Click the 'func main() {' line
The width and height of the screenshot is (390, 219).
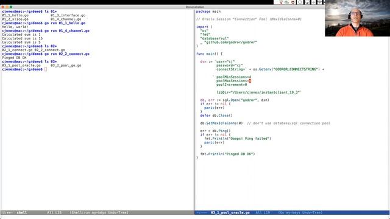click(209, 54)
